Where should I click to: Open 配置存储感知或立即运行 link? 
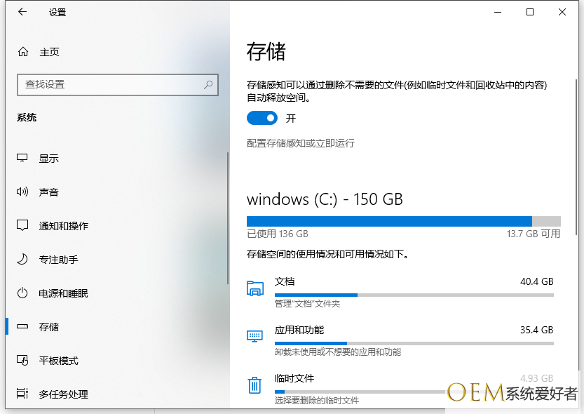(x=301, y=143)
